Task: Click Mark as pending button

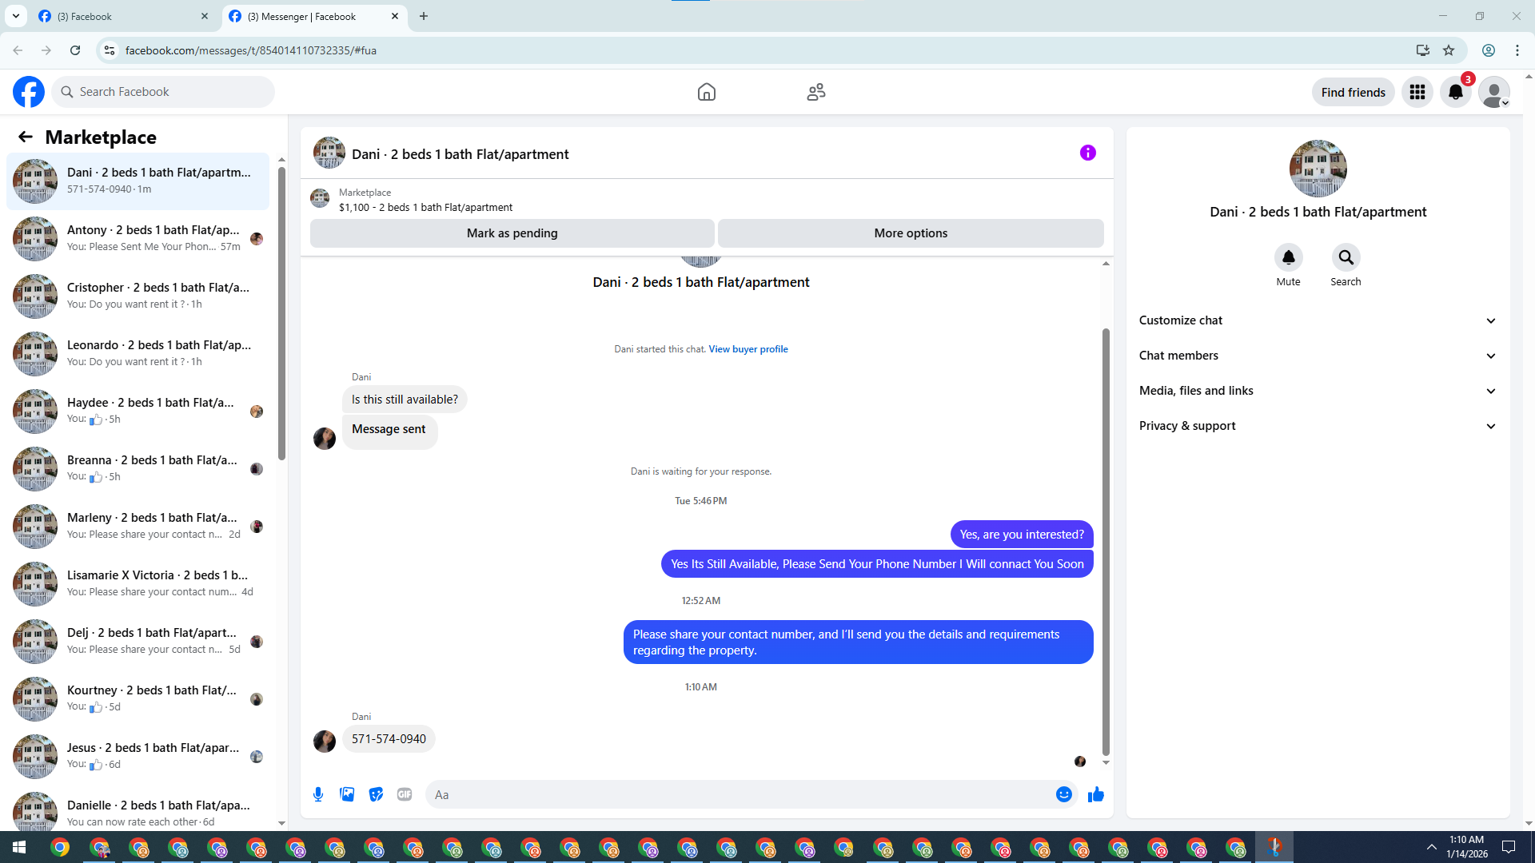Action: point(512,233)
